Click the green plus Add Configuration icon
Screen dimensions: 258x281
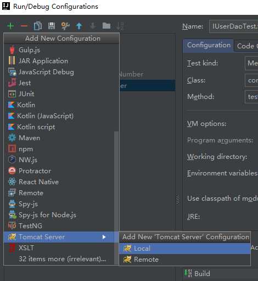coord(10,26)
